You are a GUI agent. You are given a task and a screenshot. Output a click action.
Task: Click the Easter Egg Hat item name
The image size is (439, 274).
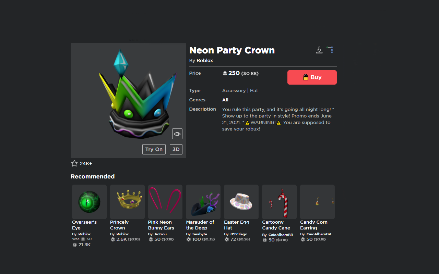click(237, 225)
